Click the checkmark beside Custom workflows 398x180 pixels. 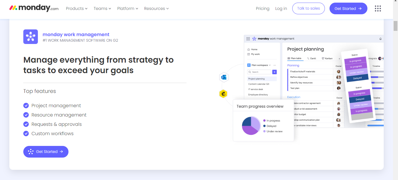tap(26, 133)
